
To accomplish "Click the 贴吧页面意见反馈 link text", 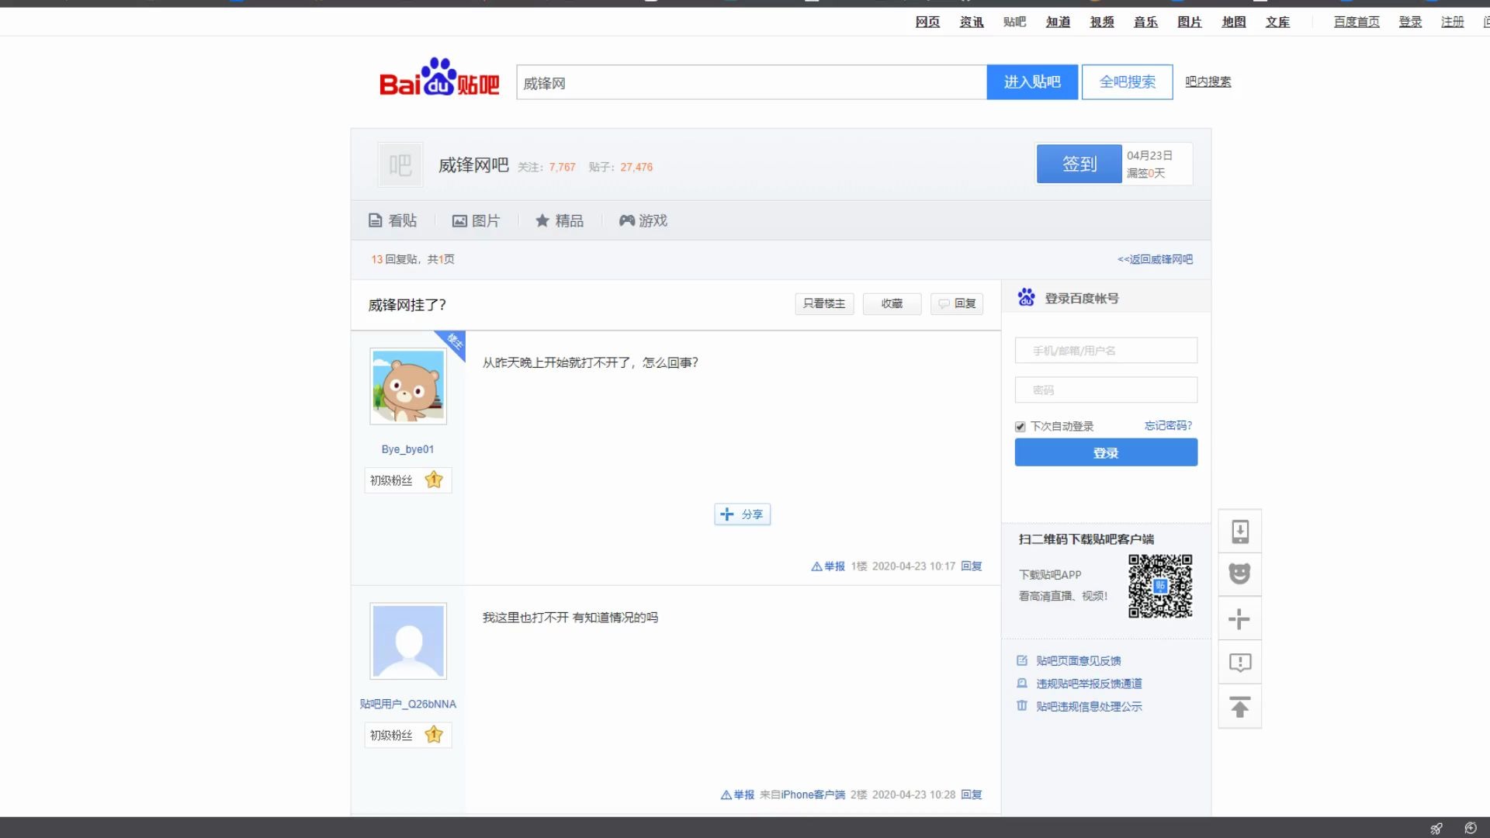I will (1079, 661).
